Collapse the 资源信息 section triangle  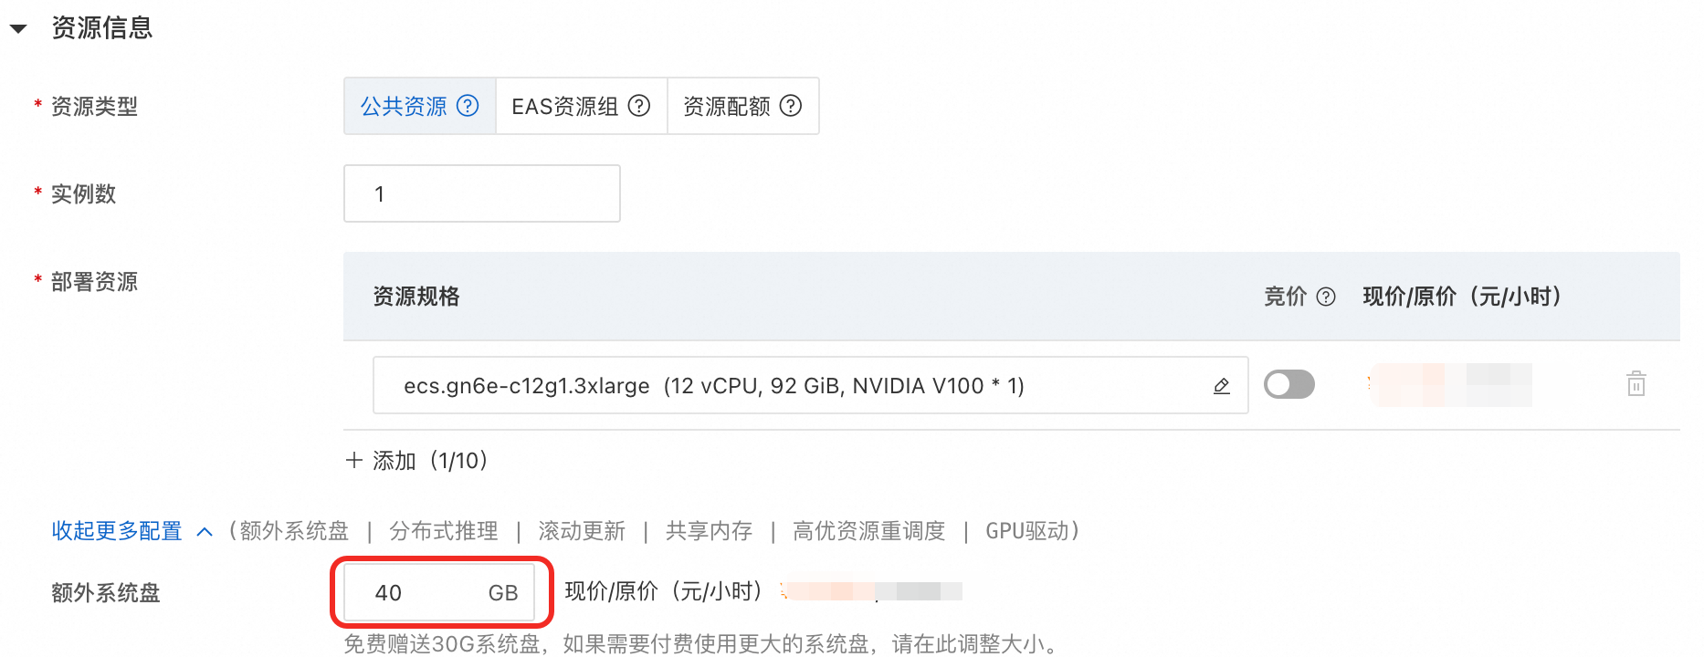point(18,29)
